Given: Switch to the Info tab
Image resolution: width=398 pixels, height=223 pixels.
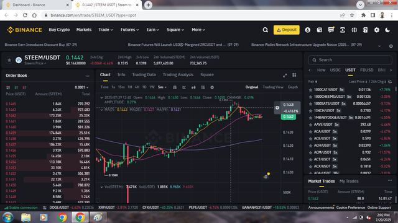Looking at the screenshot, I should point(121,75).
